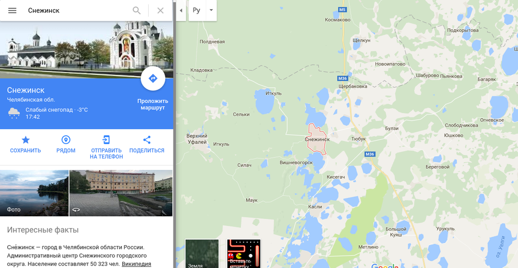
Task: Click the Вишневогорск town label on map
Action: [296, 162]
